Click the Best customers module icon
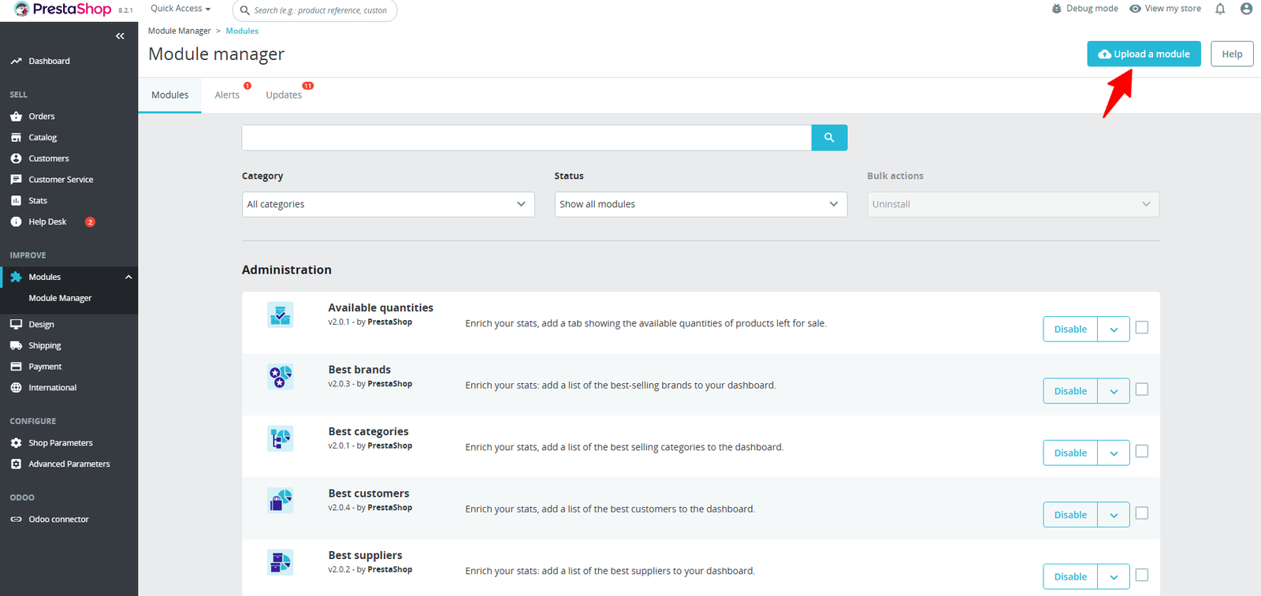This screenshot has height=596, width=1261. coord(280,501)
